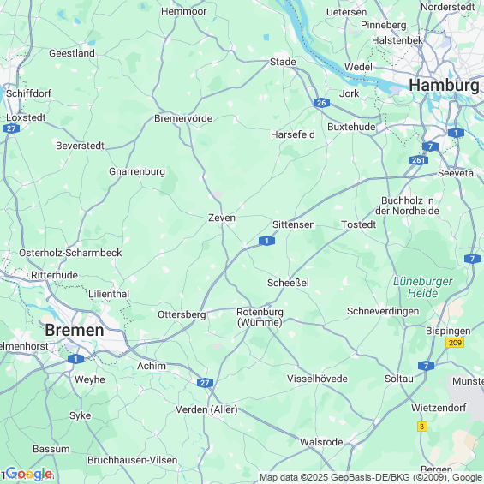This screenshot has height=484, width=484.
Task: Click the A26 highway shield near Jork
Action: pyautogui.click(x=321, y=103)
